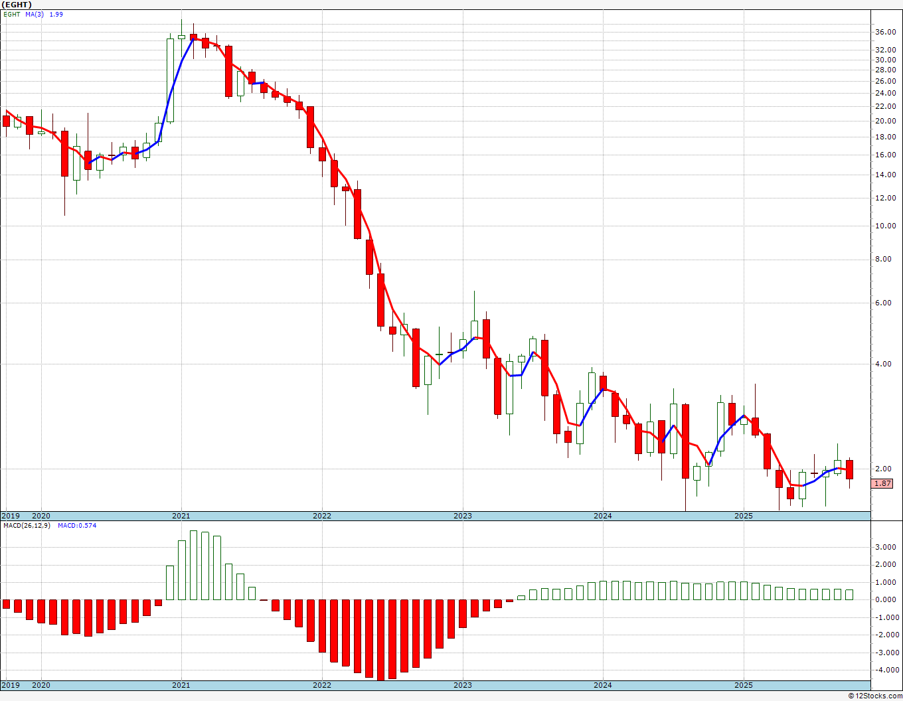This screenshot has height=701, width=903.
Task: Click 2021 on the price panel timeline
Action: coord(181,516)
